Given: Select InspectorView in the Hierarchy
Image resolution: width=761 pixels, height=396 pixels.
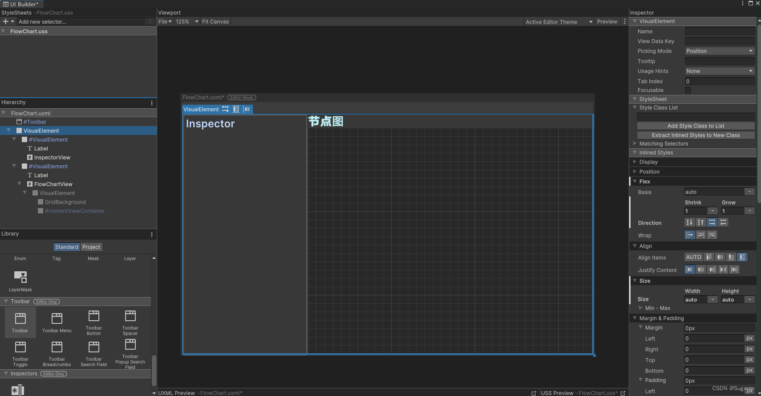Looking at the screenshot, I should click(x=52, y=158).
